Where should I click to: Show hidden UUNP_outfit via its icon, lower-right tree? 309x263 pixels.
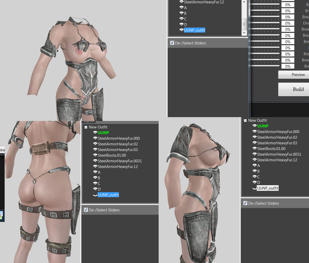[255, 189]
